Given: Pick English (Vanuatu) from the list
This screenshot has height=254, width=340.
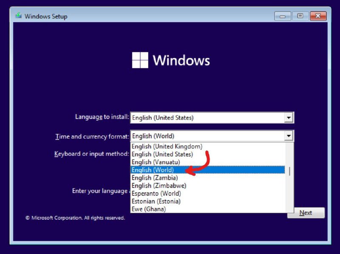Looking at the screenshot, I should click(x=208, y=162).
